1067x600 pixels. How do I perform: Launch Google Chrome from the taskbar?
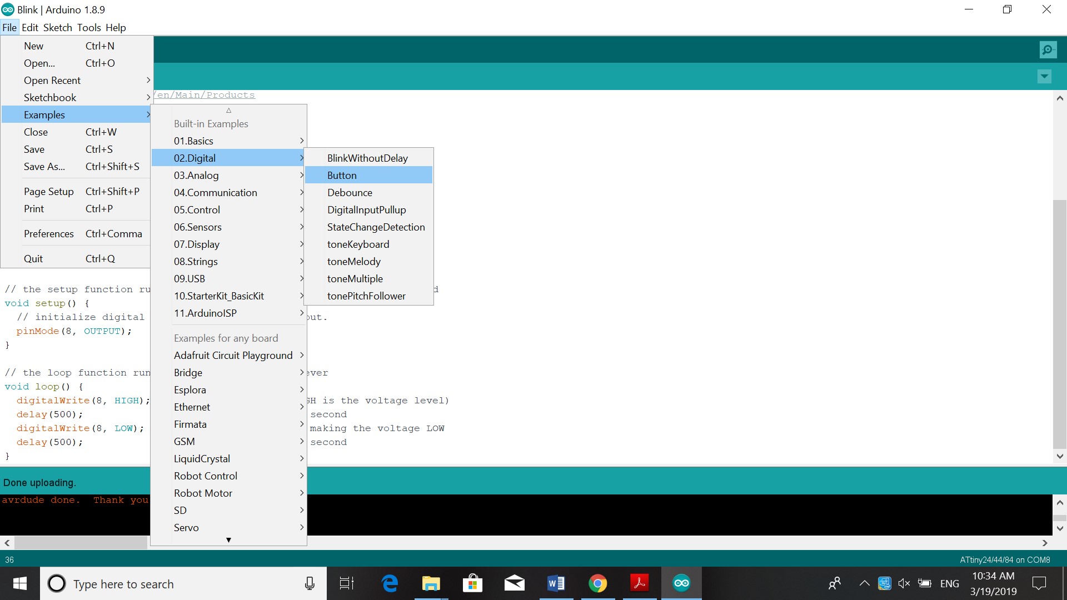[x=598, y=583]
